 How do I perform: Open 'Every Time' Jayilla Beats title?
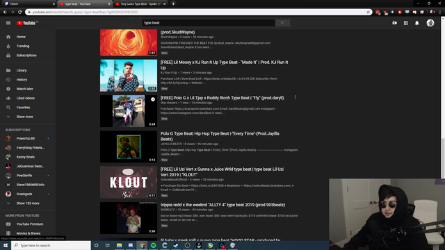[x=220, y=136]
